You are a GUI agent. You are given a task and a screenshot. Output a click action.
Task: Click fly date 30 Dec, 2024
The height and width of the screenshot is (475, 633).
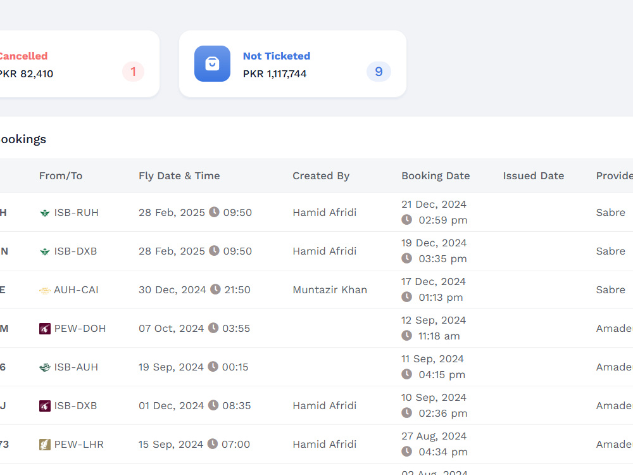point(172,289)
